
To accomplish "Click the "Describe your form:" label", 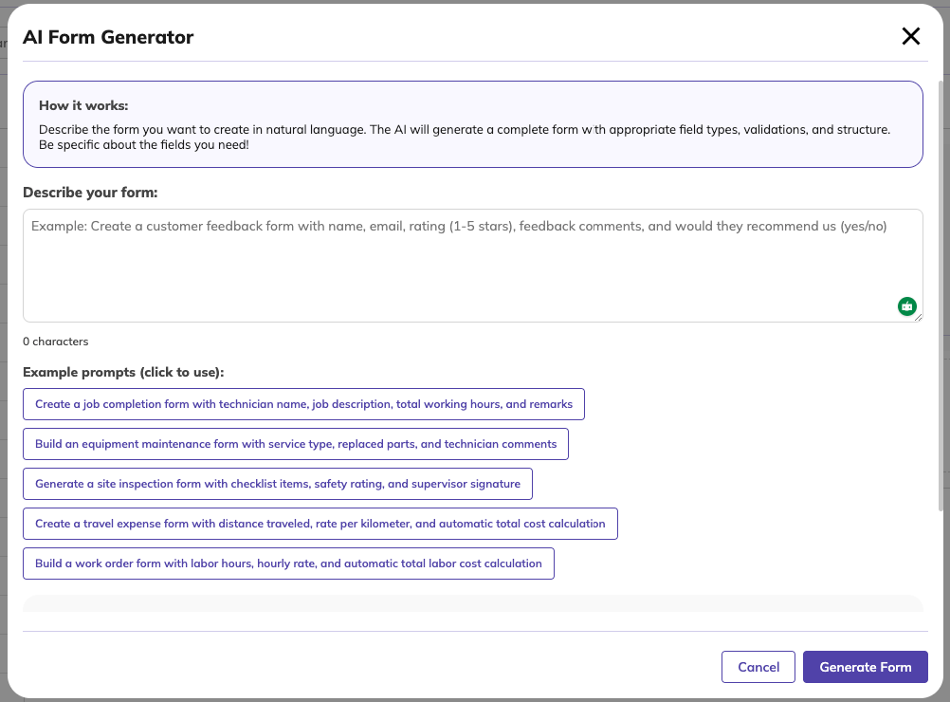I will click(x=90, y=193).
